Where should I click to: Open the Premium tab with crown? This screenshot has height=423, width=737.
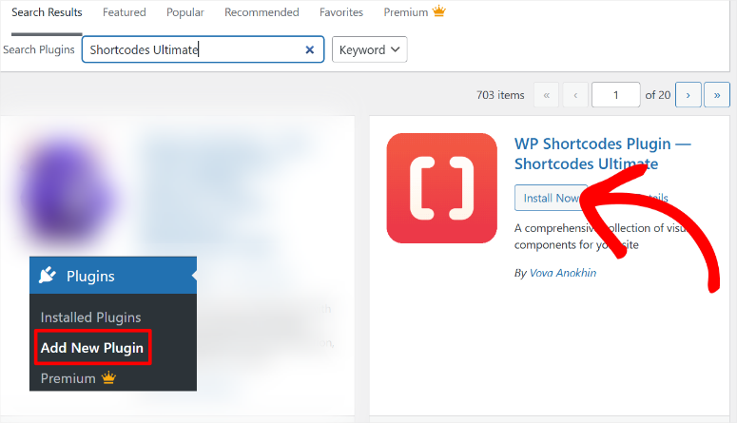coord(414,11)
